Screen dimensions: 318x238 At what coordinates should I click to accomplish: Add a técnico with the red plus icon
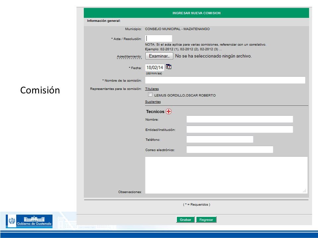pos(169,111)
